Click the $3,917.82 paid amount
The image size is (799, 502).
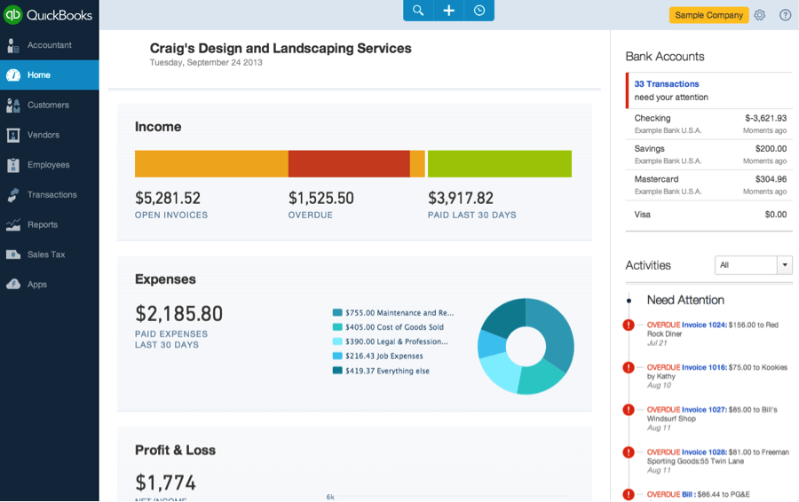pos(461,198)
